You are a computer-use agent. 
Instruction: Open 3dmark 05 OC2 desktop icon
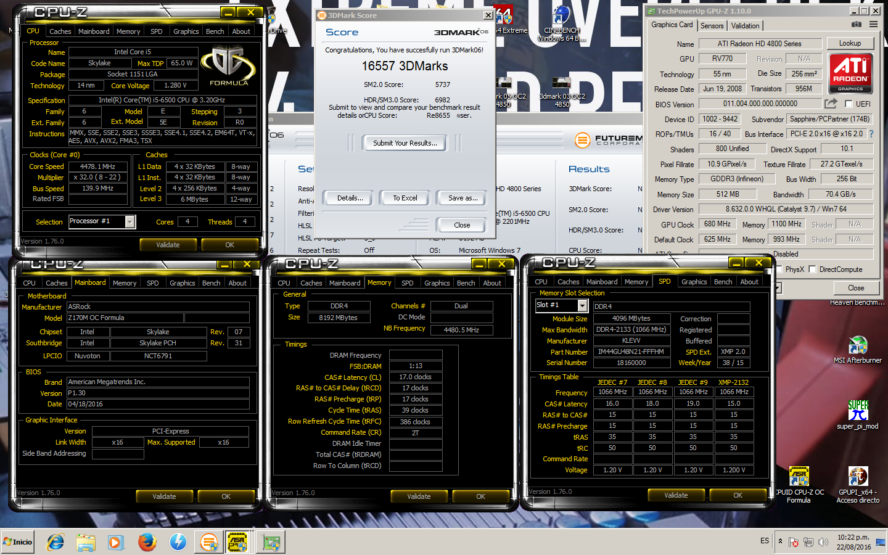point(506,92)
